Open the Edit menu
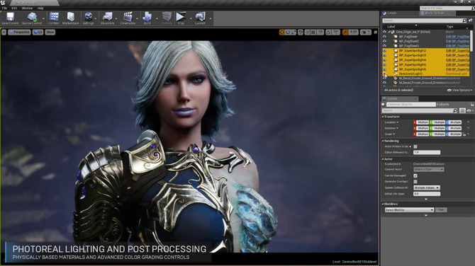Viewport: 475px width, 266px height. pos(14,8)
